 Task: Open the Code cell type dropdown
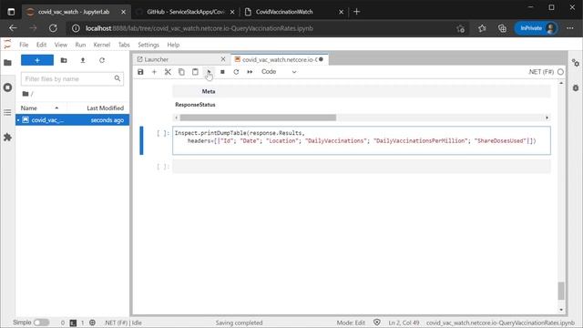279,72
